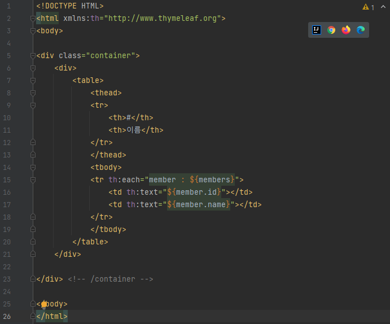Click fold end marker on line 20

[33, 242]
